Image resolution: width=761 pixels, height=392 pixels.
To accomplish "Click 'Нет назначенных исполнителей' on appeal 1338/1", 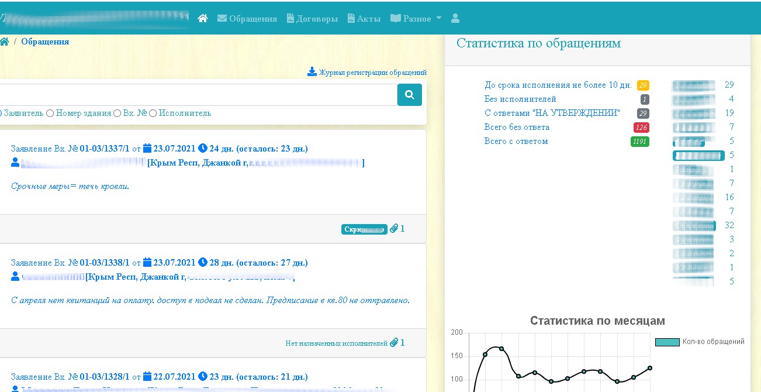I will [337, 343].
